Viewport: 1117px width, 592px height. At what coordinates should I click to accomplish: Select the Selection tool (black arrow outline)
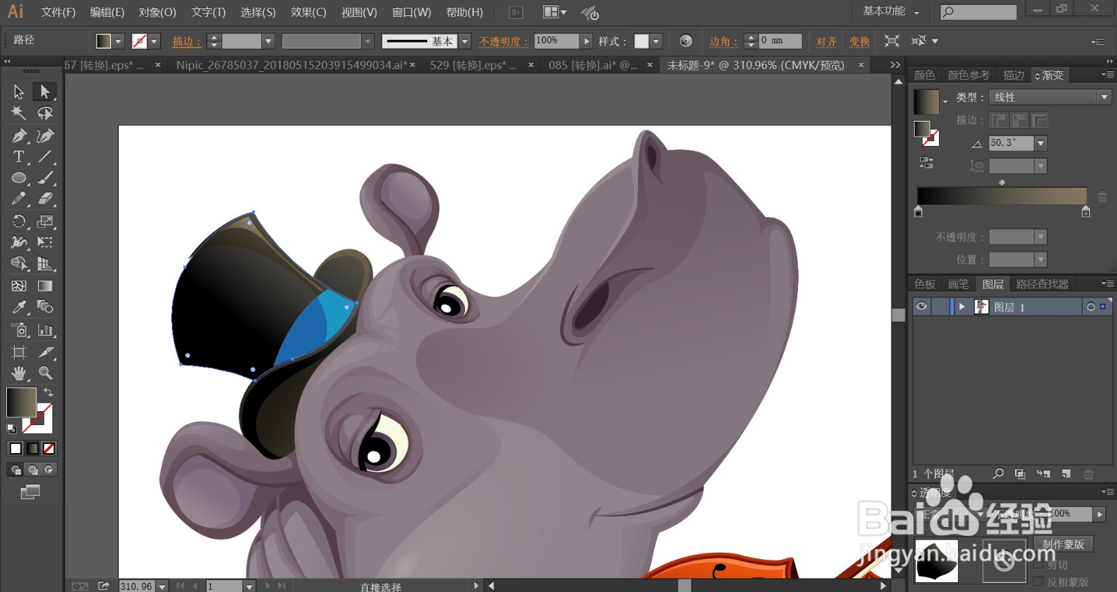19,91
